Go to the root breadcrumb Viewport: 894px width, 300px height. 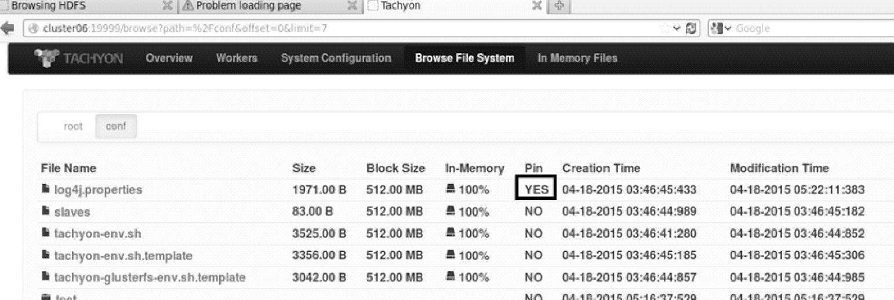point(73,126)
